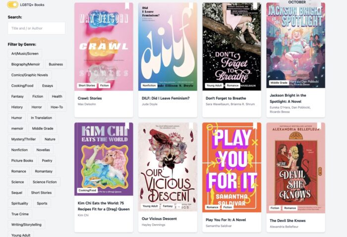This screenshot has height=237, width=347.
Task: Click the Title and/or Author search field
Action: 37,28
